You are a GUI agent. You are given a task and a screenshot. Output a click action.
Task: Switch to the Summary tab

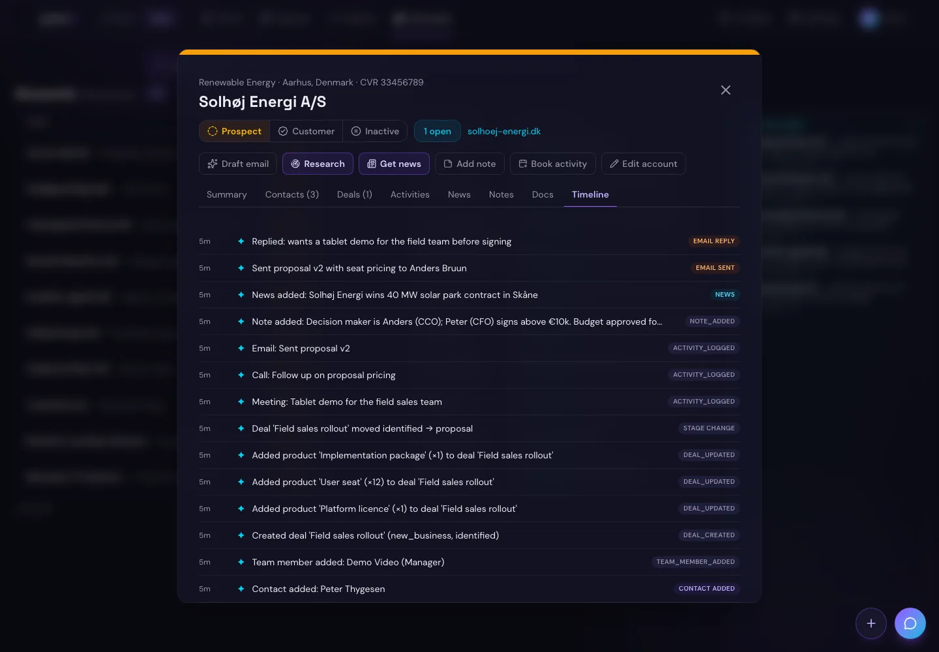point(226,194)
